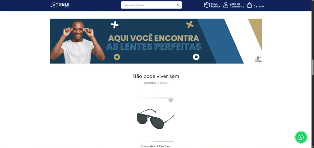Click the user account silhouette icon
The image size is (314, 148).
point(226,5)
